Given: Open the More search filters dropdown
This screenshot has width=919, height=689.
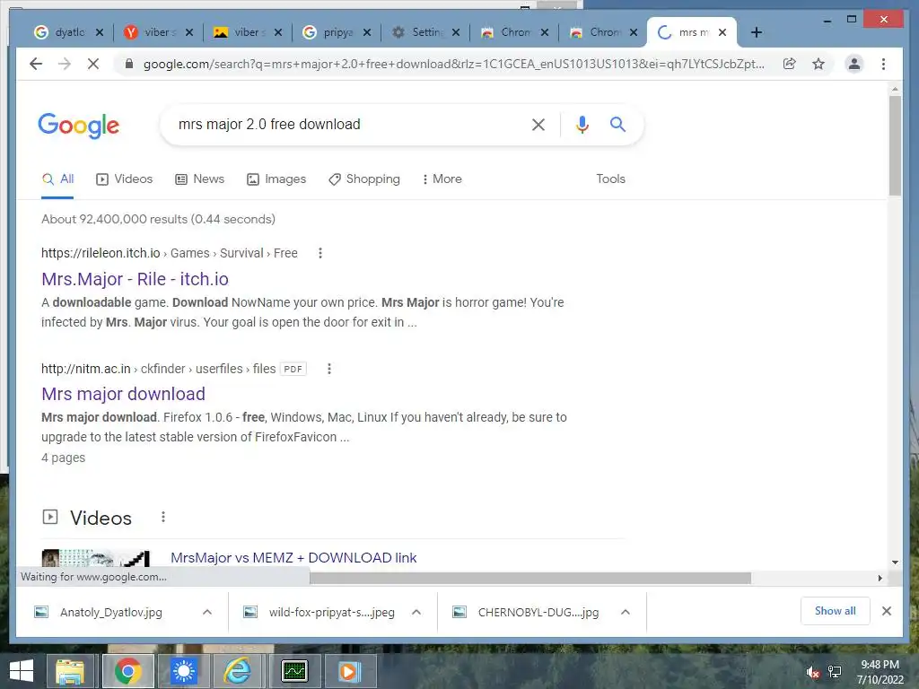Looking at the screenshot, I should 442,179.
